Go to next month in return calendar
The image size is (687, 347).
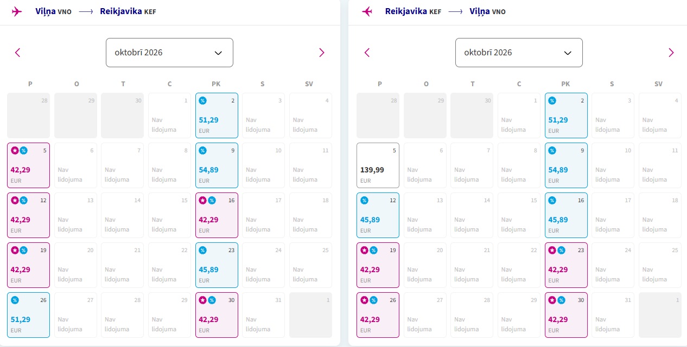(671, 53)
